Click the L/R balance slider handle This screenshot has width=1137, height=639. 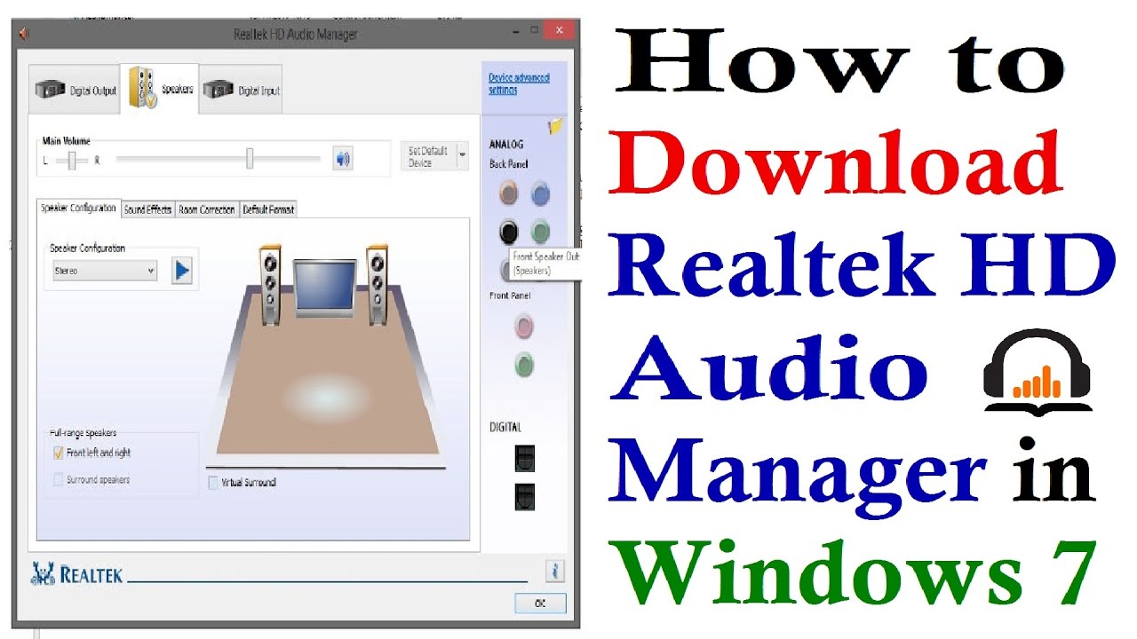(x=72, y=160)
